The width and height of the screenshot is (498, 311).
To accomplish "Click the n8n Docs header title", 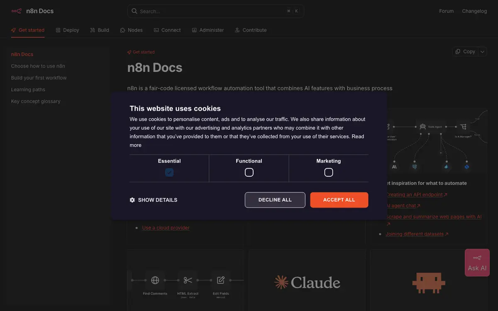I will pyautogui.click(x=40, y=11).
